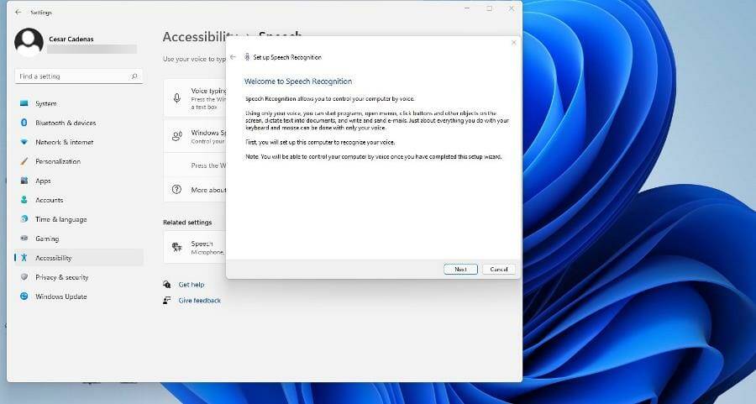Click the Privacy shield icon
This screenshot has height=404, width=756.
24,276
